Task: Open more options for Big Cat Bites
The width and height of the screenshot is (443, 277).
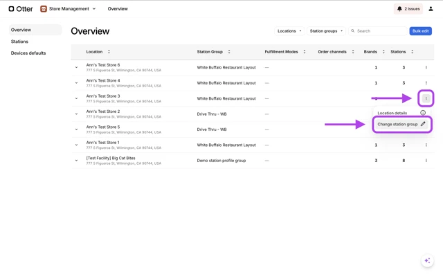Action: [426, 161]
